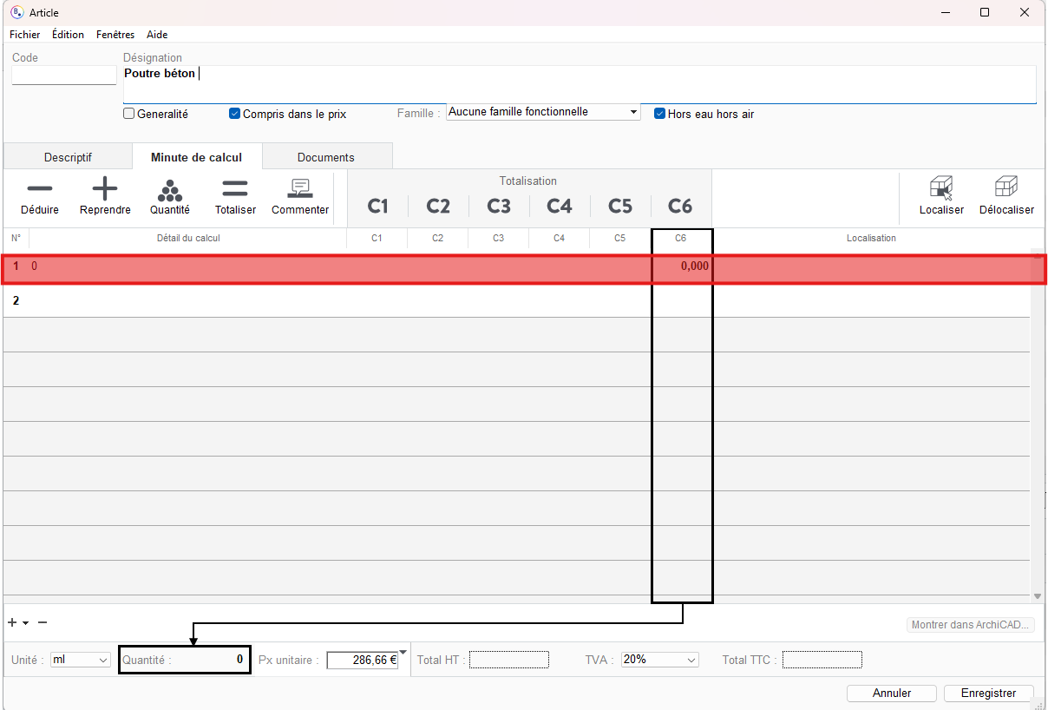Click the Totaliser equals icon
The width and height of the screenshot is (1048, 710).
coord(235,189)
